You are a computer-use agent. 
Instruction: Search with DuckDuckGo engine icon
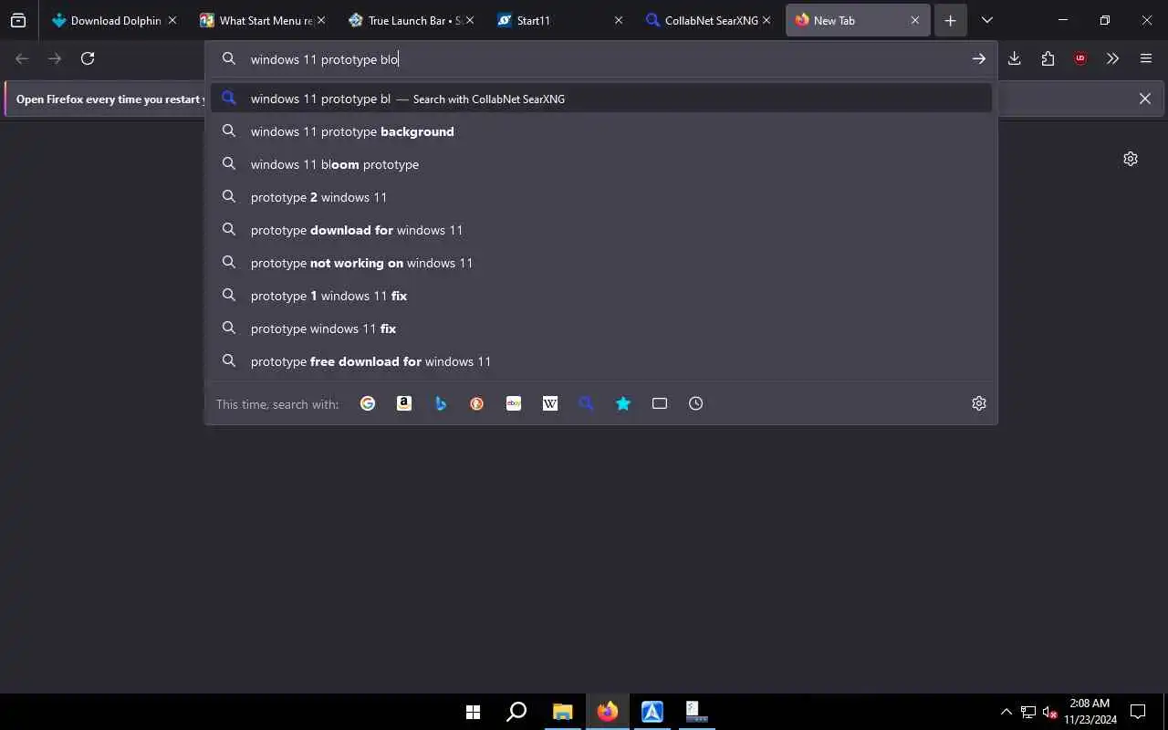coord(477,403)
